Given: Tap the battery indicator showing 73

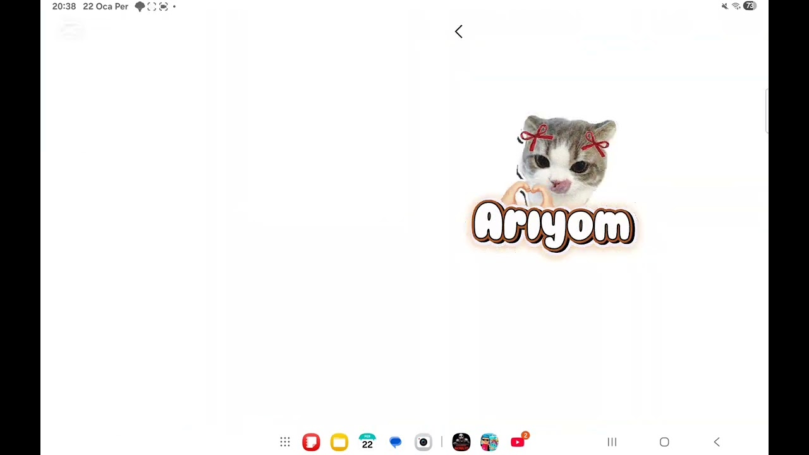Looking at the screenshot, I should click(750, 6).
